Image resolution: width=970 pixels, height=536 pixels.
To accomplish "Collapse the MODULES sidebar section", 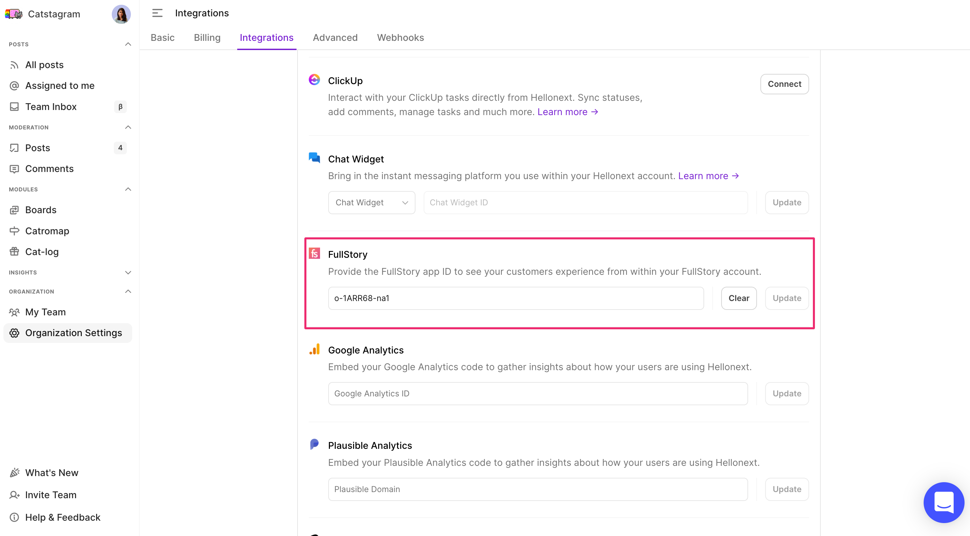I will tap(128, 189).
